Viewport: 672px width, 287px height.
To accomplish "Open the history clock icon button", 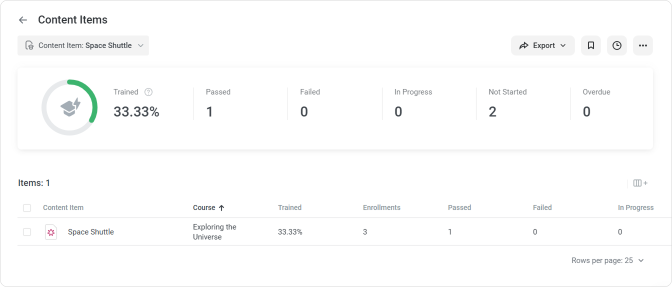I will (x=616, y=45).
